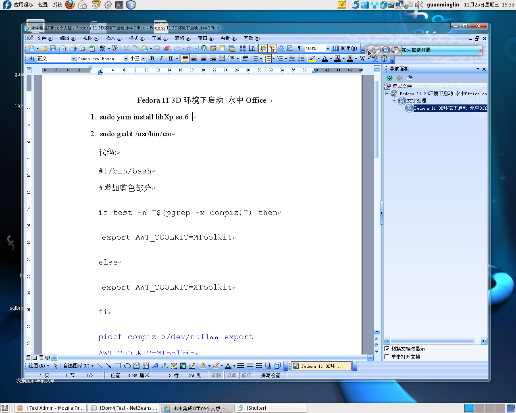516x413 pixels.
Task: Collapse the 文字处理 tree node
Action: 395,100
